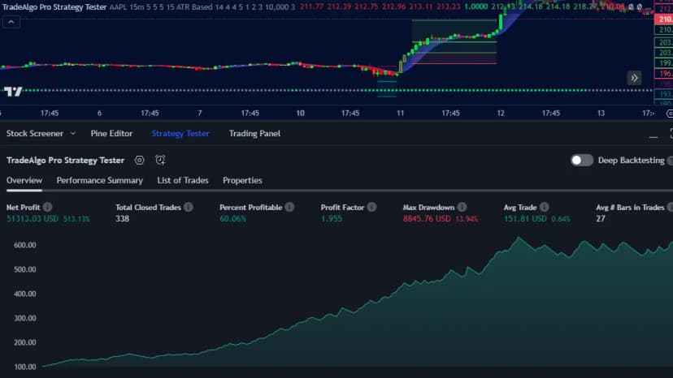The width and height of the screenshot is (673, 378).
Task: Show Max Drawdown info icon
Action: [462, 207]
